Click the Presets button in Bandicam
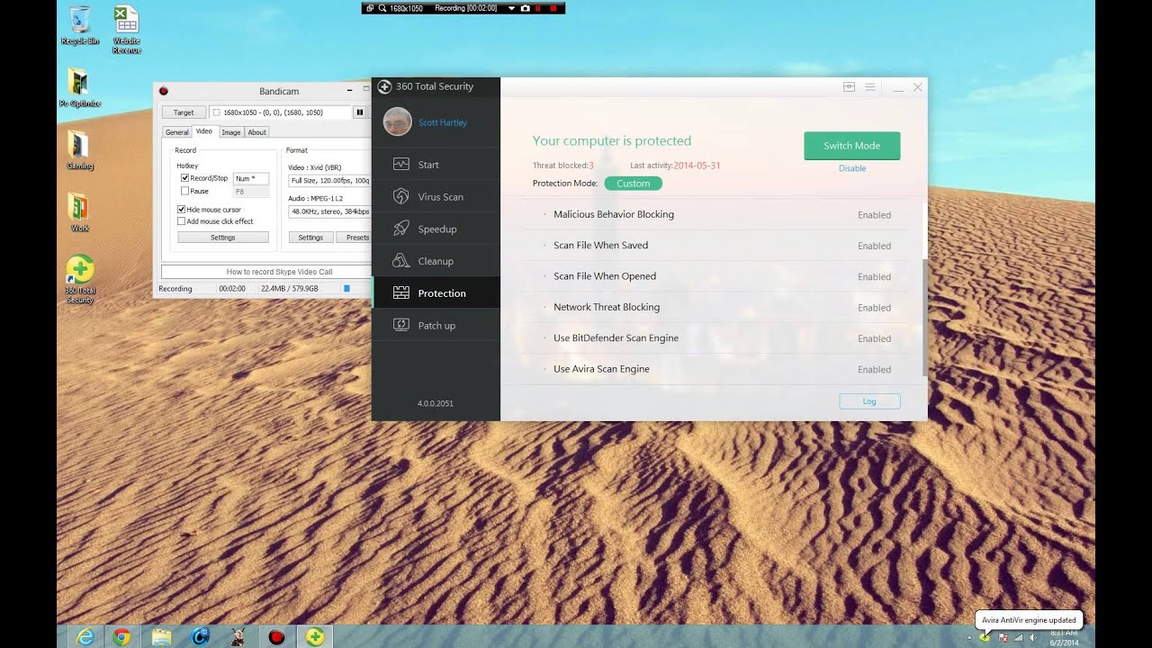 click(x=354, y=238)
